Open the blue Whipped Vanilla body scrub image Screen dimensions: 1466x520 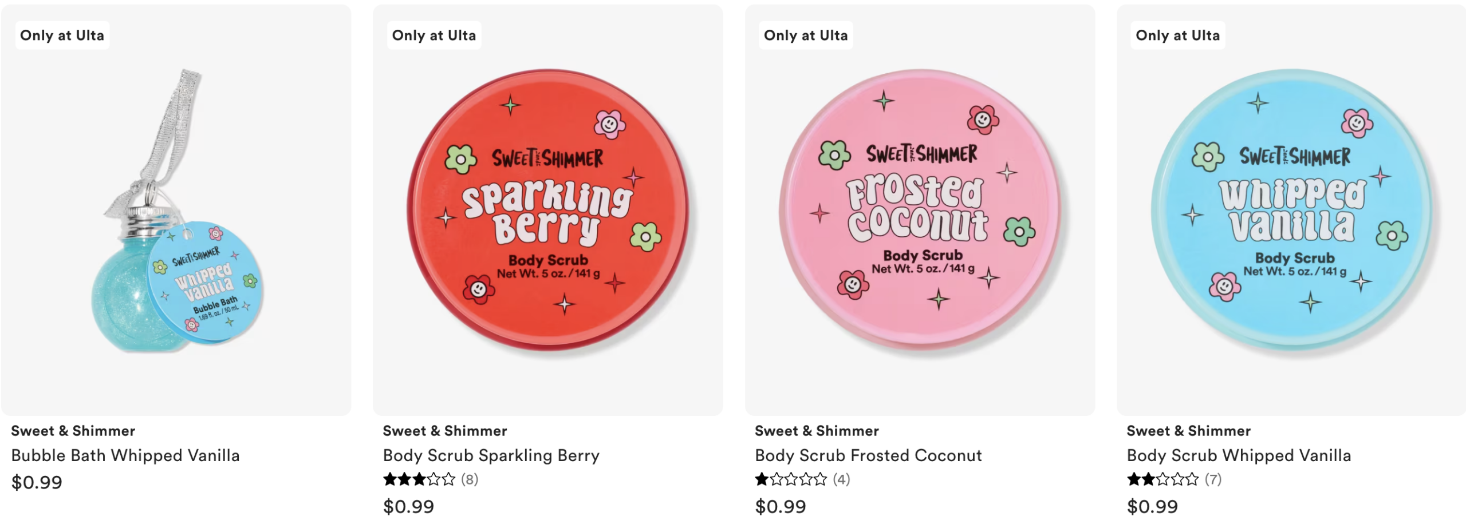click(x=1291, y=211)
